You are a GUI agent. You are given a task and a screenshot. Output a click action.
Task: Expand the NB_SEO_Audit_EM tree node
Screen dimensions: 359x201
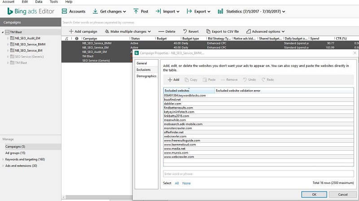8,38
